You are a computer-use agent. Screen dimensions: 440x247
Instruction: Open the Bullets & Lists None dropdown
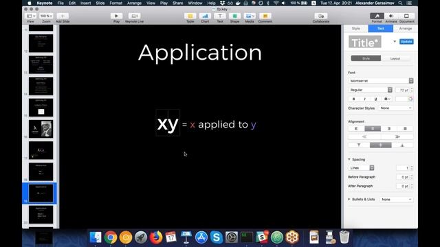(x=396, y=200)
